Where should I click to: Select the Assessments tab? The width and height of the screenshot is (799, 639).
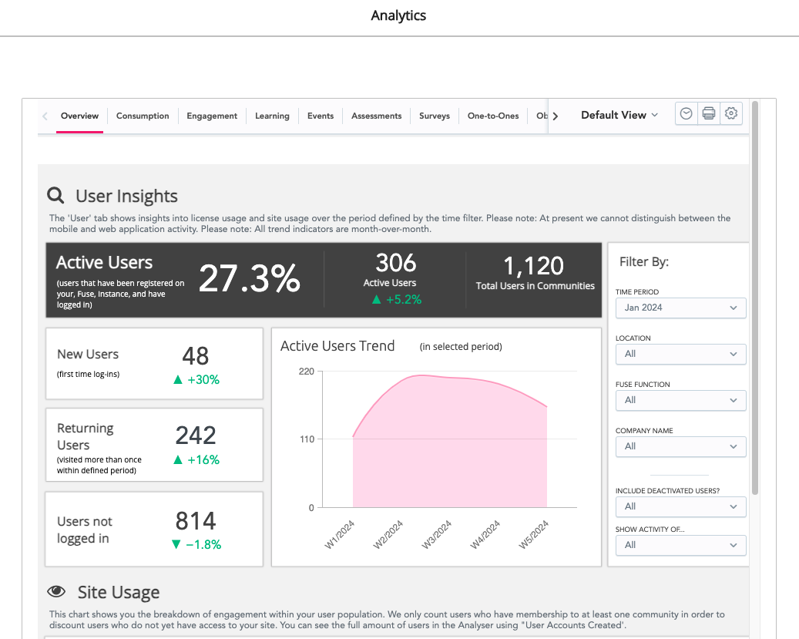coord(376,116)
